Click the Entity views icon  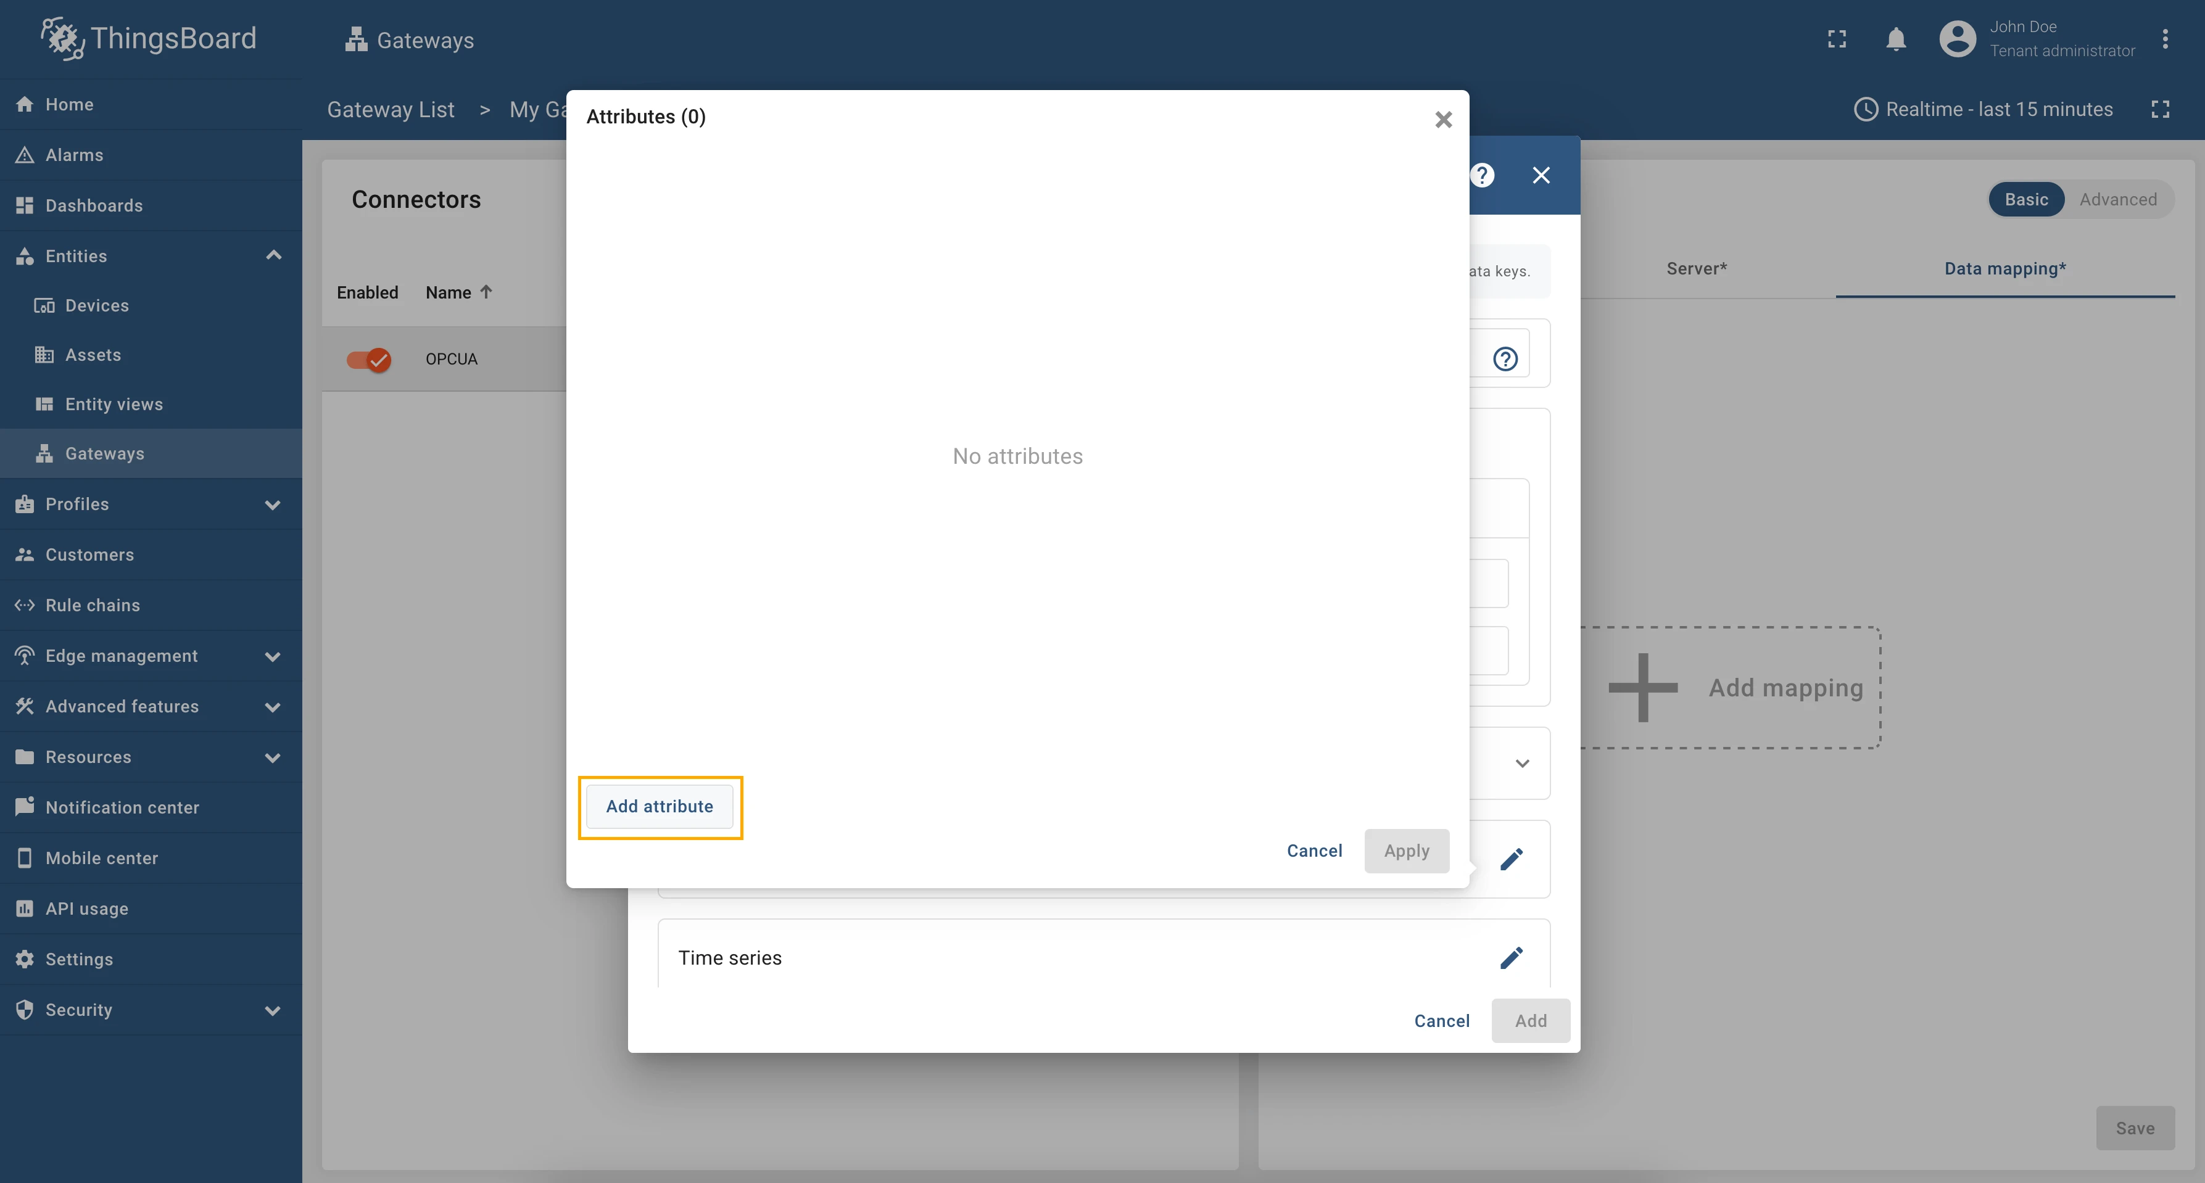tap(44, 404)
